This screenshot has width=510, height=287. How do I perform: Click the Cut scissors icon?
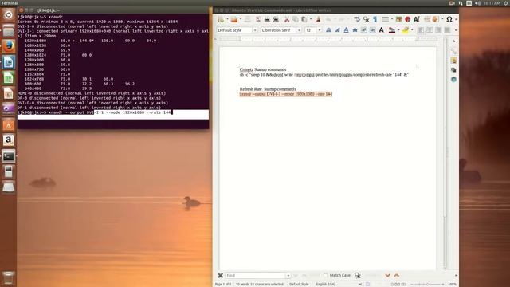point(287,19)
